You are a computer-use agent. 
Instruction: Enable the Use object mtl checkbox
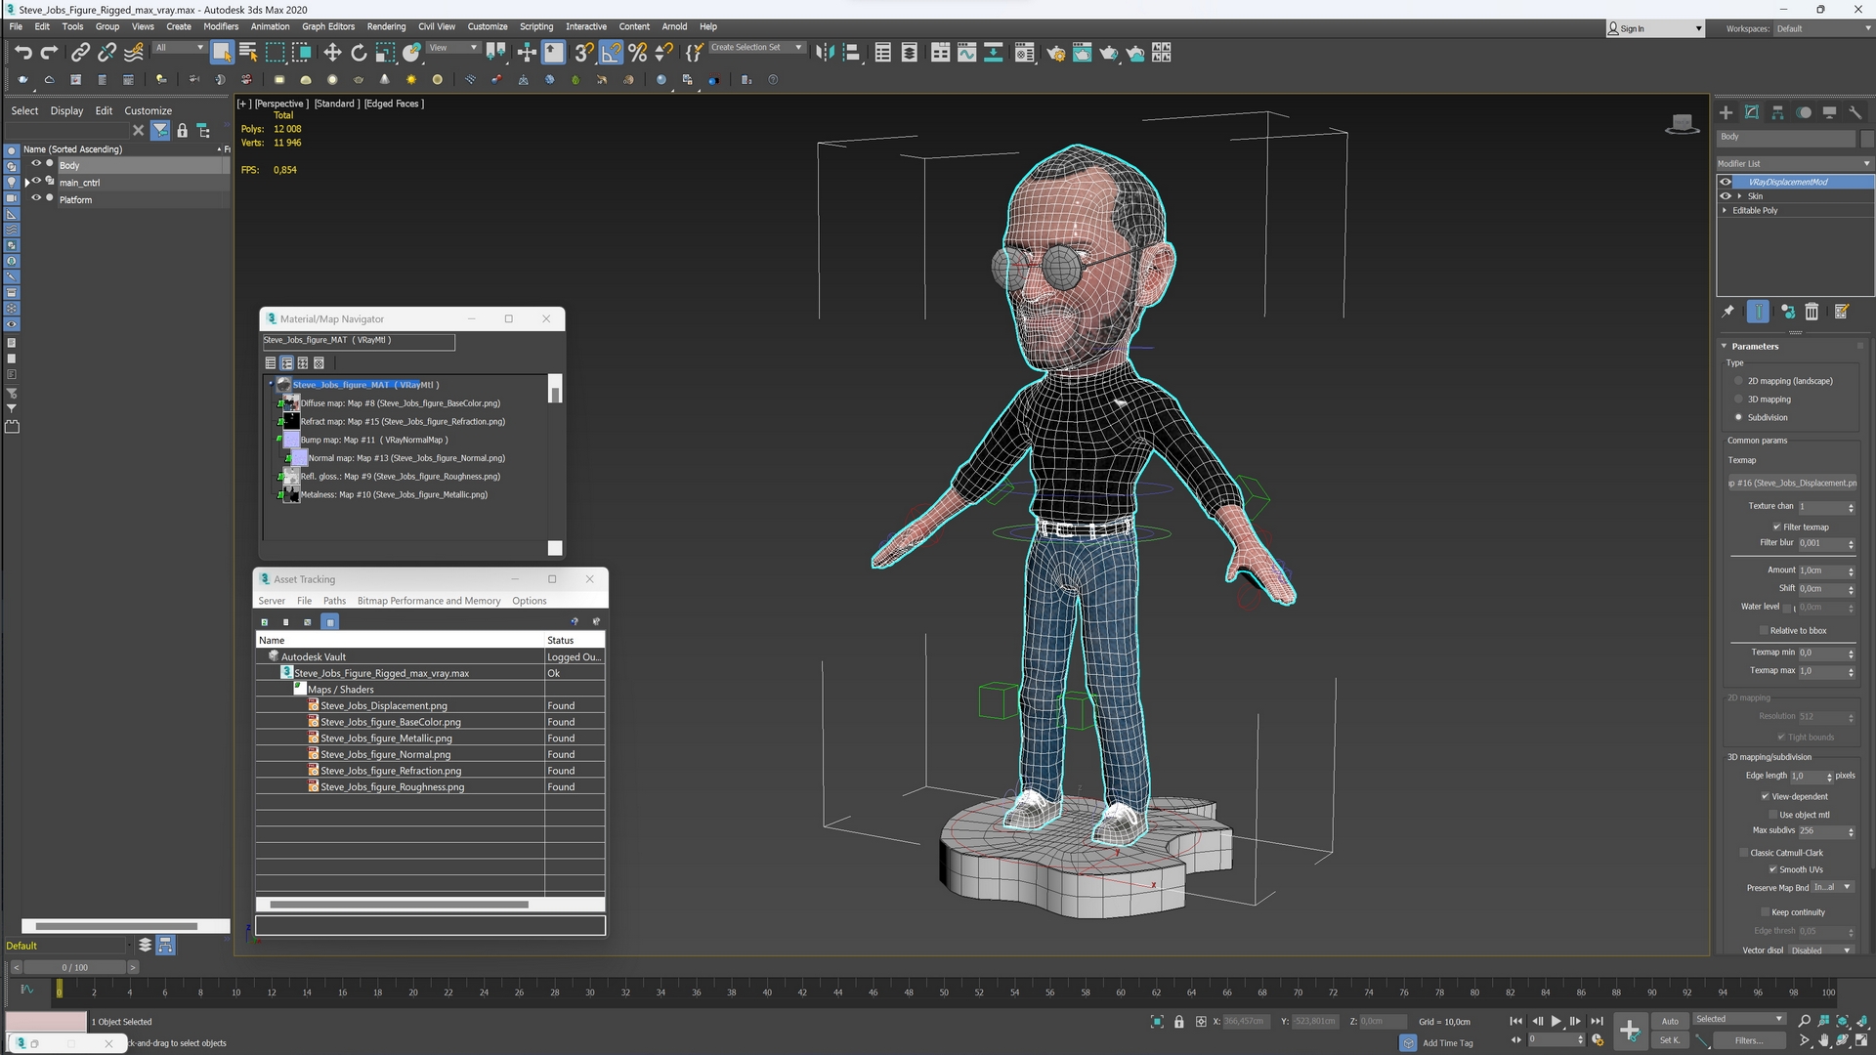click(x=1772, y=814)
